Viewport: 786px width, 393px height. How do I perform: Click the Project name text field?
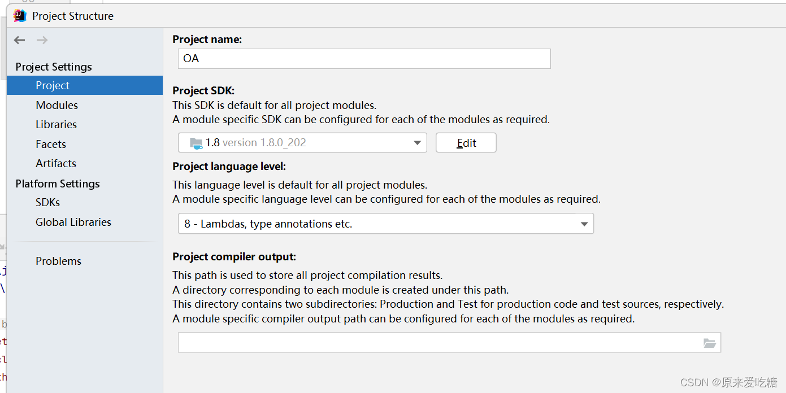point(363,58)
